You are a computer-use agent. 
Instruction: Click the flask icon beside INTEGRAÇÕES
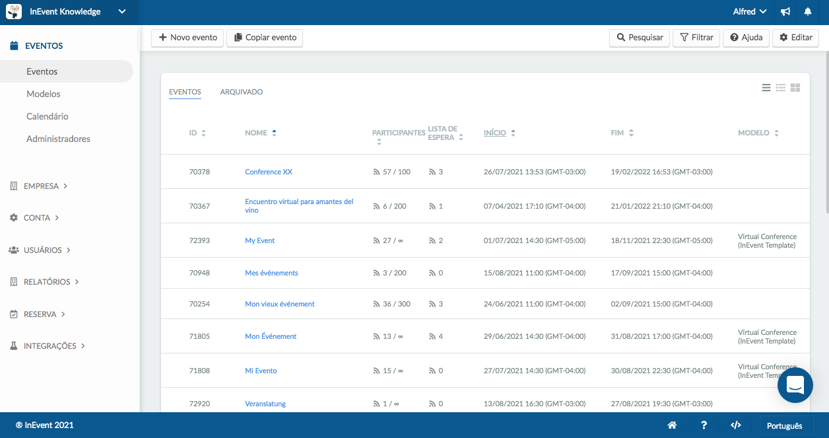pyautogui.click(x=14, y=346)
